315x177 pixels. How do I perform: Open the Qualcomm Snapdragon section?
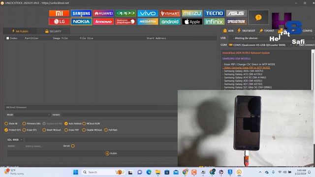(x=126, y=22)
